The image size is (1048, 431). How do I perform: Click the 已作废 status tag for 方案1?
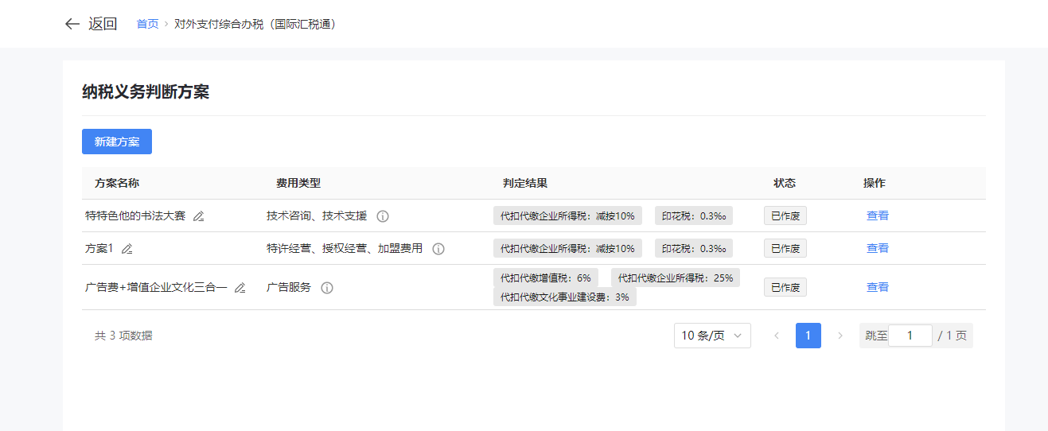(785, 248)
